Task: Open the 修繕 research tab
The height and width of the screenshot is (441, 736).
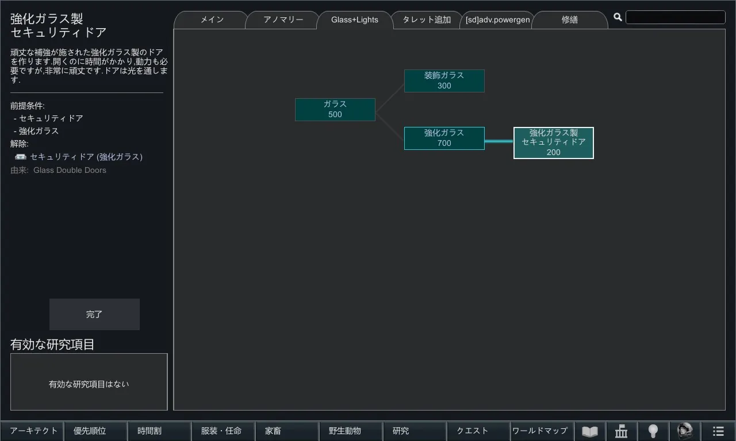Action: pos(569,20)
